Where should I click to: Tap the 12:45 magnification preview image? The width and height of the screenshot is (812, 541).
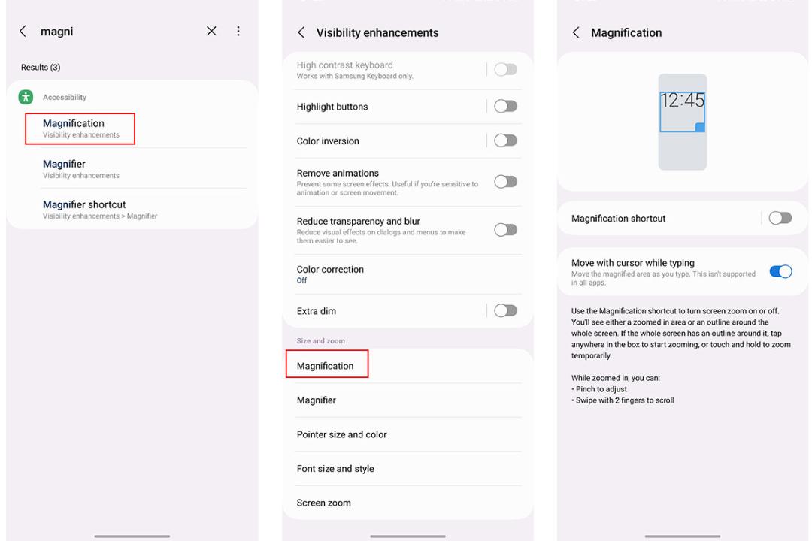pos(682,122)
